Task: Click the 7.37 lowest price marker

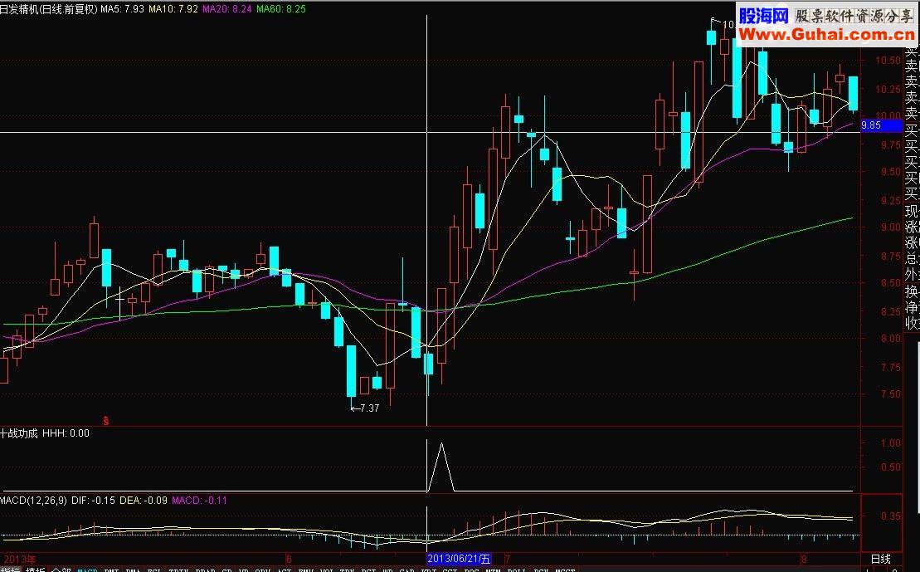Action: (365, 408)
